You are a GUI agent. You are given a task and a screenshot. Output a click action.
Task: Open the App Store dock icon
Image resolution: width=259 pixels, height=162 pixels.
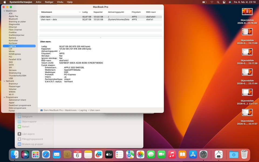(193, 154)
